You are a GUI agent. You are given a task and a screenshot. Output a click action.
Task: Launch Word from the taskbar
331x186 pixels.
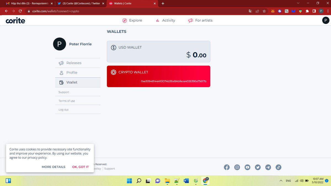pyautogui.click(x=186, y=181)
